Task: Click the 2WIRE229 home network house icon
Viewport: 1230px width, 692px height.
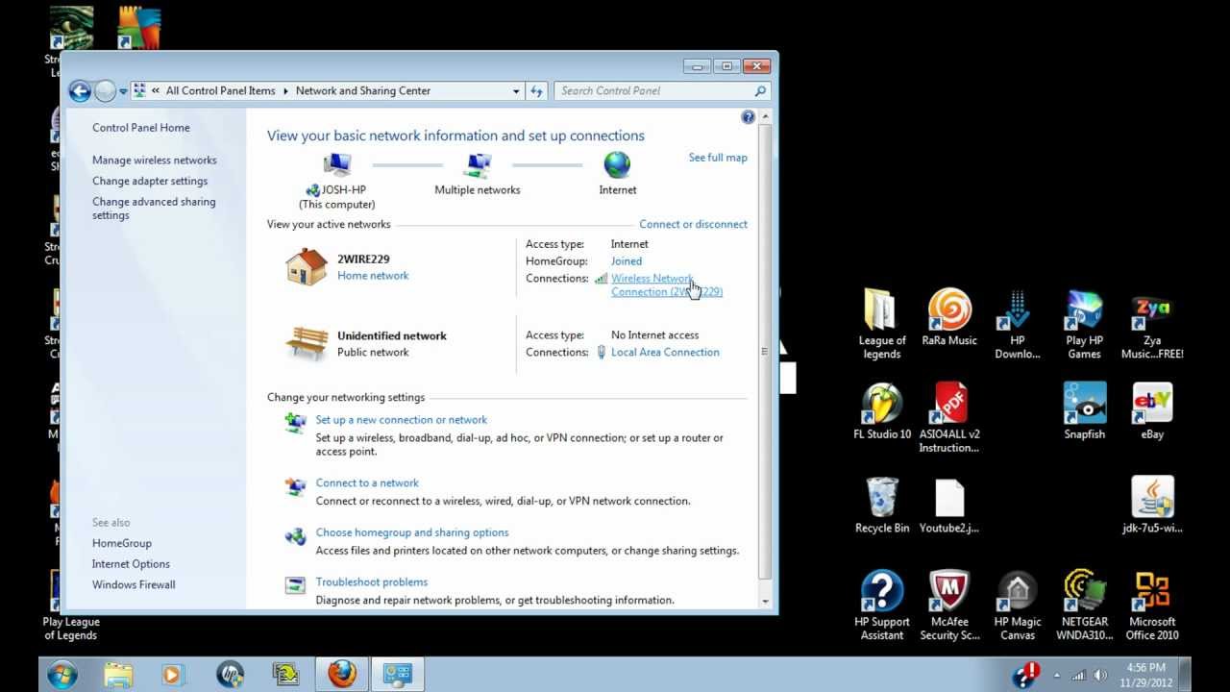Action: click(307, 267)
